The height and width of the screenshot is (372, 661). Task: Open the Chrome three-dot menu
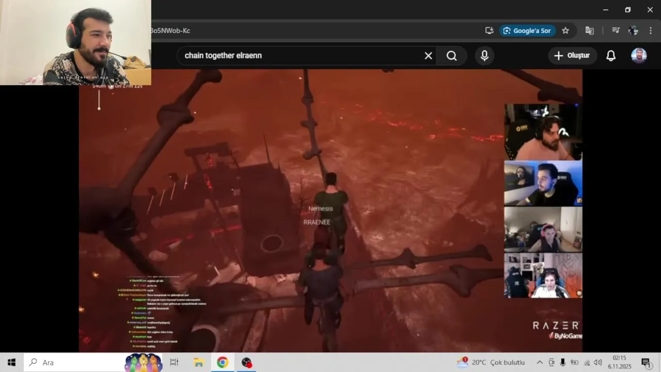650,30
